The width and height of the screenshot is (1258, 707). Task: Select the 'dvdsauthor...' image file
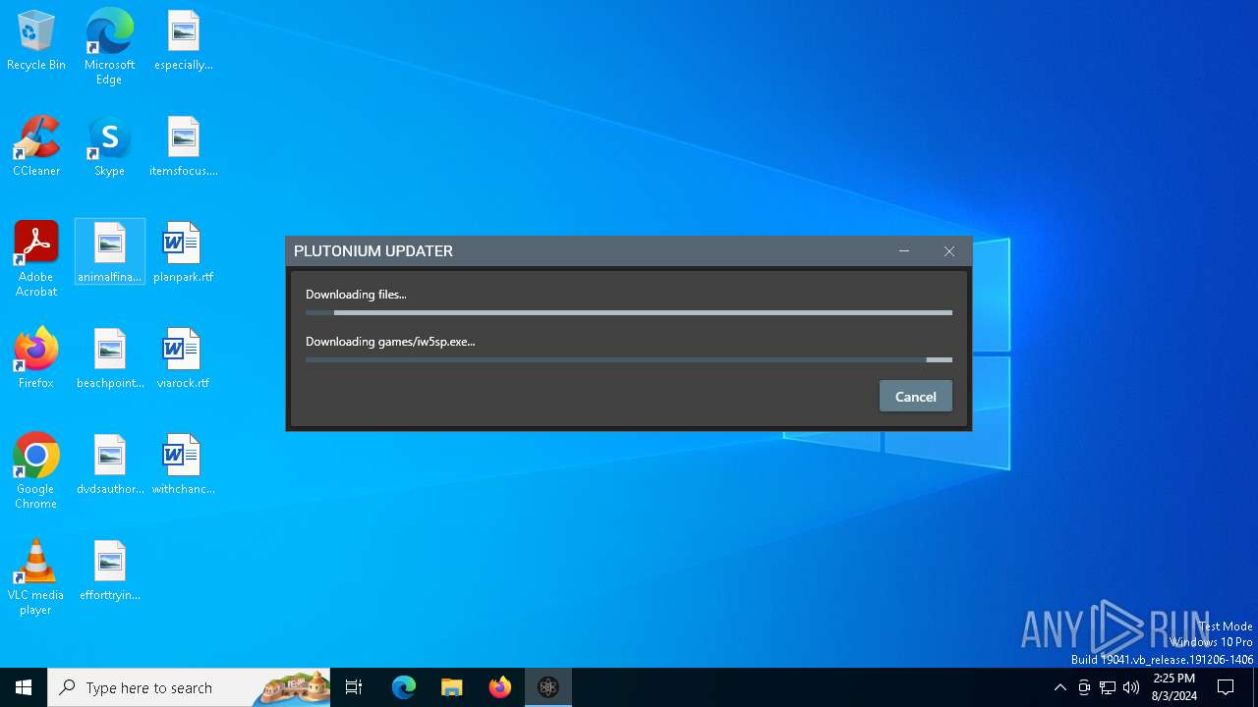click(110, 465)
